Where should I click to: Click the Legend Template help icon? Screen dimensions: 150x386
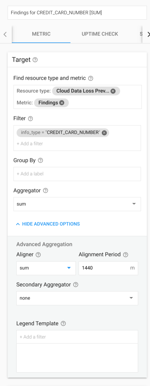63,323
